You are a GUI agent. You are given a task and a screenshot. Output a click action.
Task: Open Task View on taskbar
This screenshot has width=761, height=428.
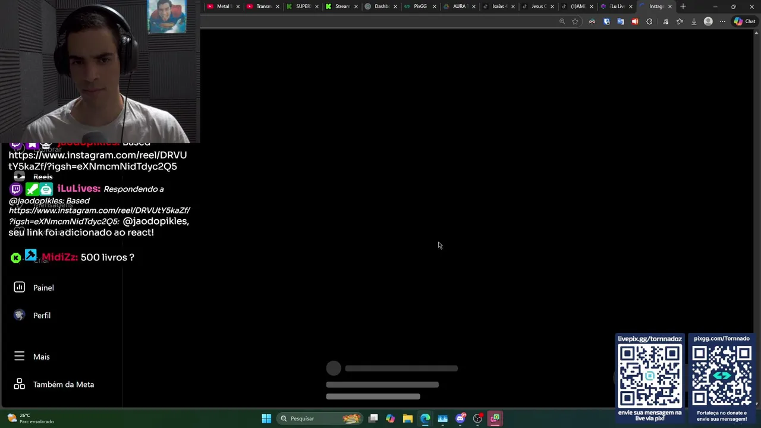click(x=373, y=418)
